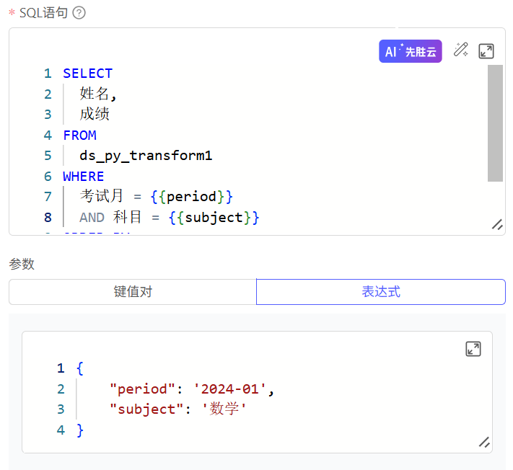This screenshot has width=513, height=470.
Task: Place cursor on the FROM keyword
Action: coord(80,136)
